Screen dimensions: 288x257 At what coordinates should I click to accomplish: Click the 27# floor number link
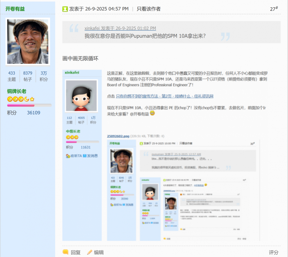(x=274, y=9)
